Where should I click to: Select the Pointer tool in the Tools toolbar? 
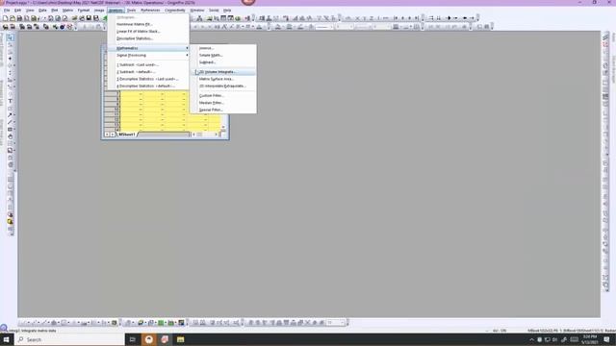coord(11,37)
